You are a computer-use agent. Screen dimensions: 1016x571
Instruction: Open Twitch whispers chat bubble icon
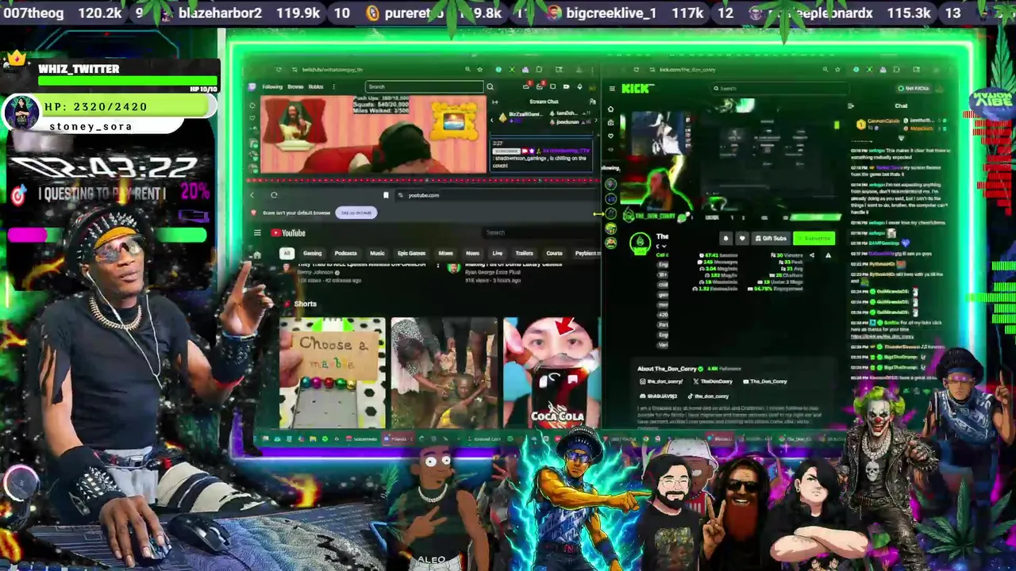click(x=552, y=86)
